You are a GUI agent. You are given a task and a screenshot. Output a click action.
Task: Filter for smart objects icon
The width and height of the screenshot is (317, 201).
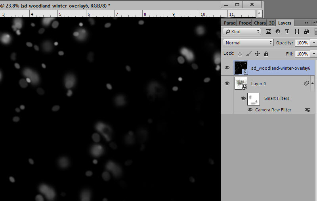[306, 32]
